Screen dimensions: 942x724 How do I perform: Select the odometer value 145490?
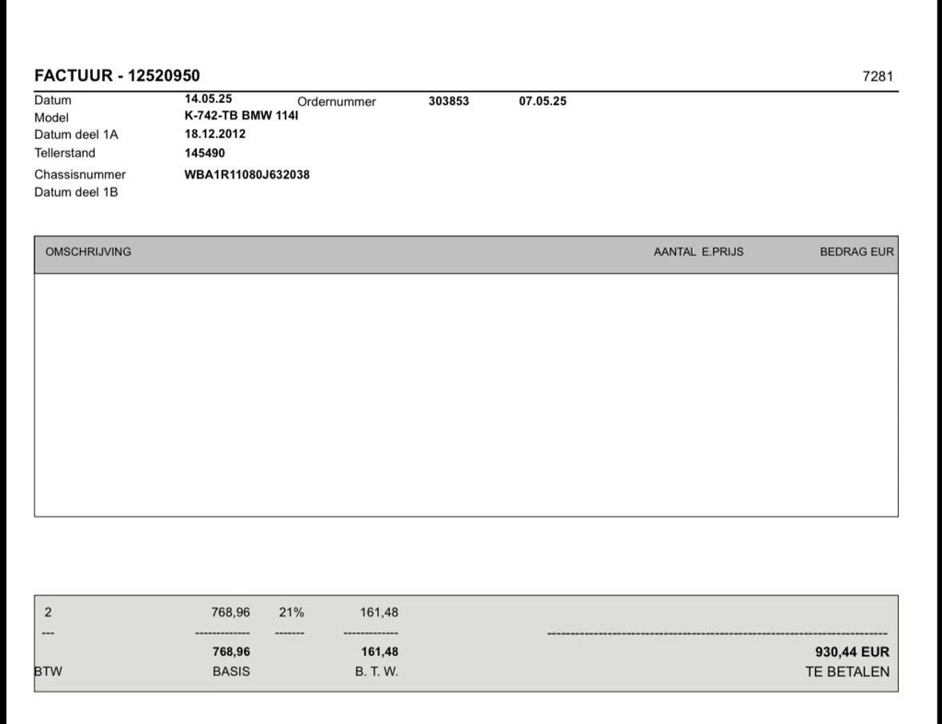coord(204,154)
